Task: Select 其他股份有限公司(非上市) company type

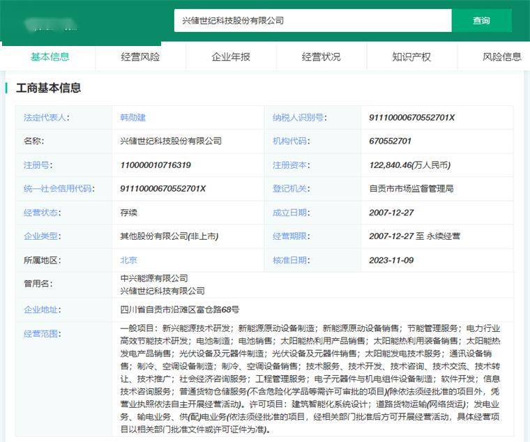Action: [x=169, y=236]
